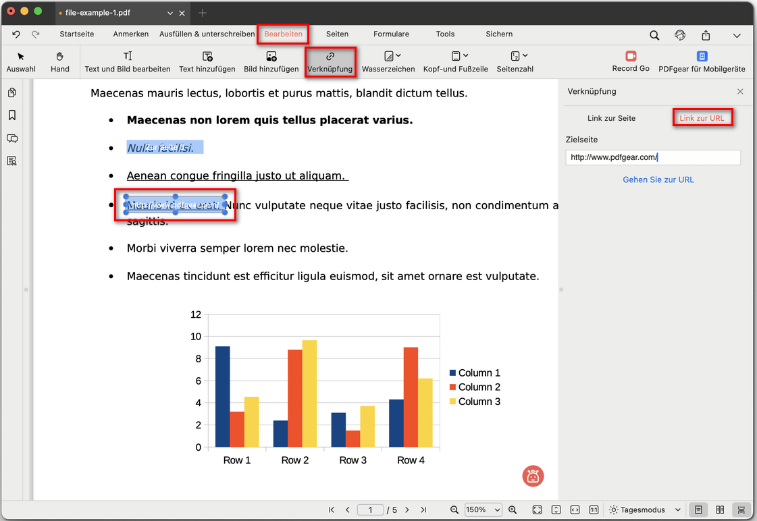Image resolution: width=757 pixels, height=521 pixels.
Task: Switch to the Anmerken tab
Action: [131, 34]
